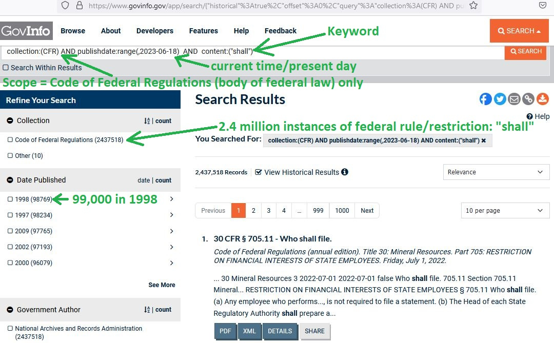
Task: Collapse the Collection section
Action: click(x=10, y=120)
